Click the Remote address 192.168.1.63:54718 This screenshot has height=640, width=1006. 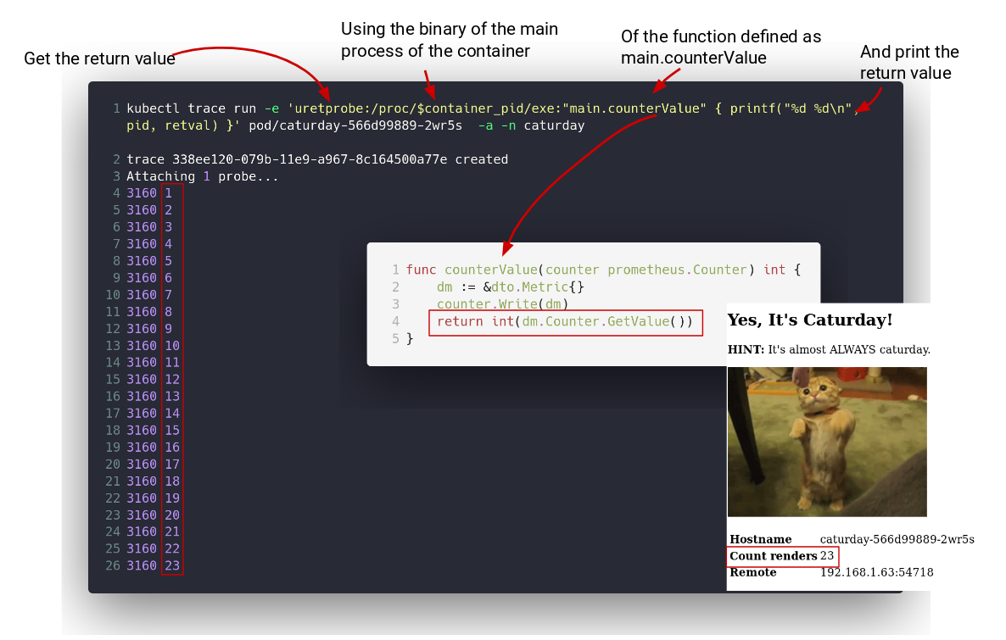pos(876,572)
